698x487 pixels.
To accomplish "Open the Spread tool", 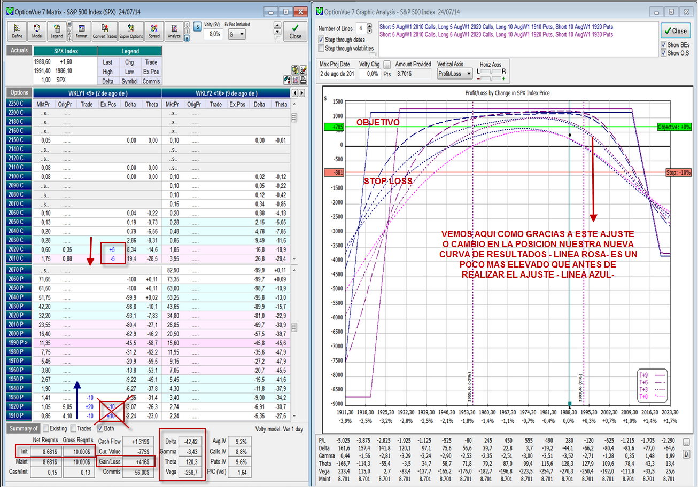I will coord(154,31).
